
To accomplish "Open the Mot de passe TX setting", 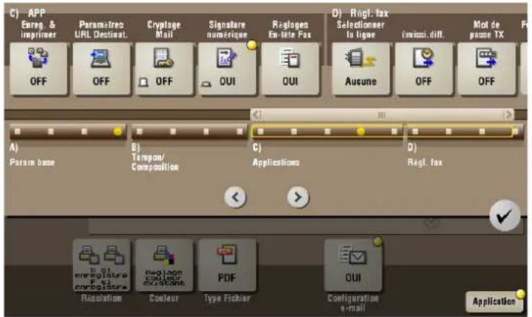I will pyautogui.click(x=486, y=68).
